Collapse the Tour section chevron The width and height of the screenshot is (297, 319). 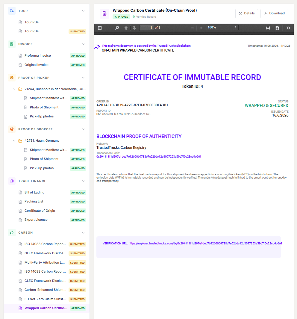pos(83,11)
